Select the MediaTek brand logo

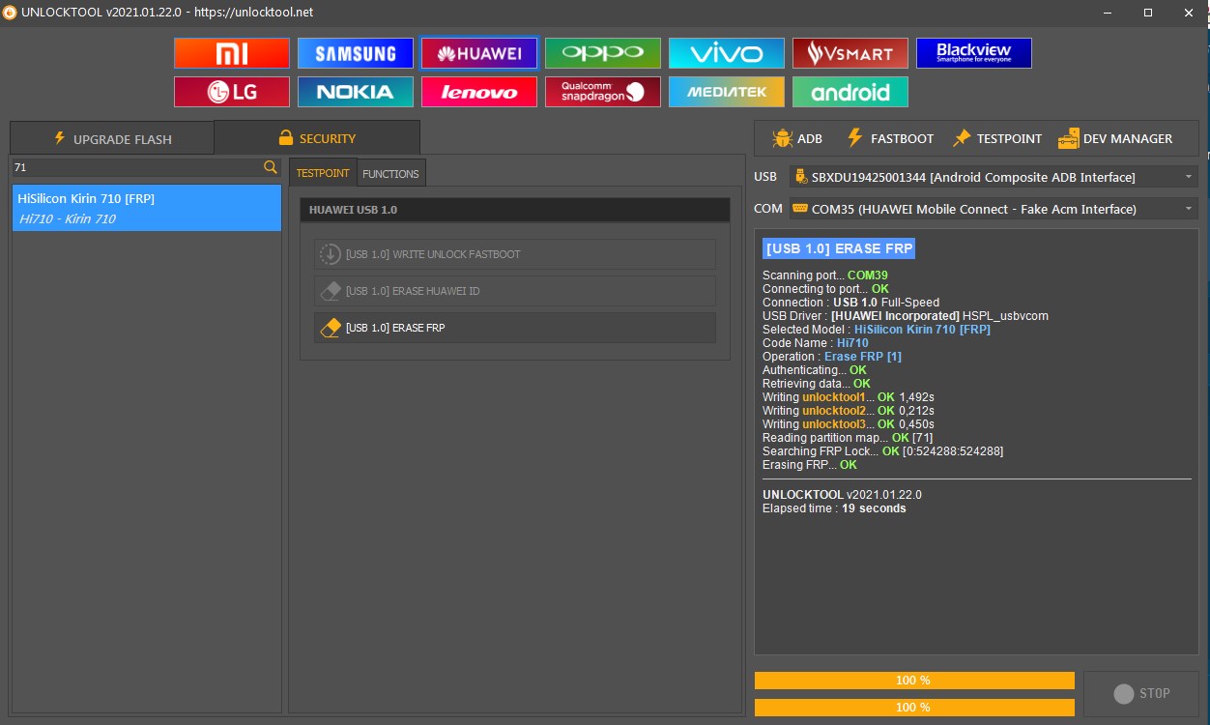[x=727, y=92]
